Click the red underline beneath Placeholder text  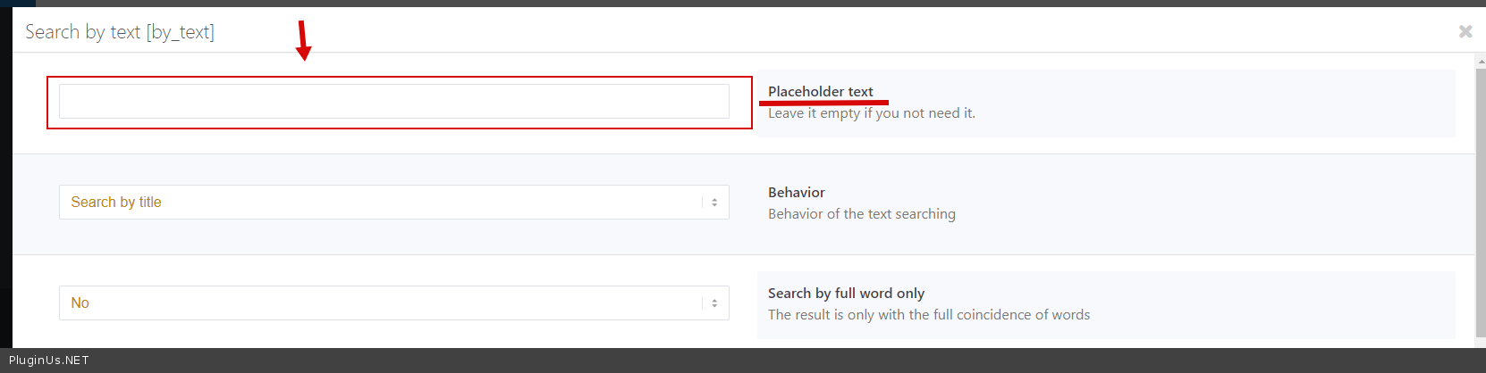point(823,103)
